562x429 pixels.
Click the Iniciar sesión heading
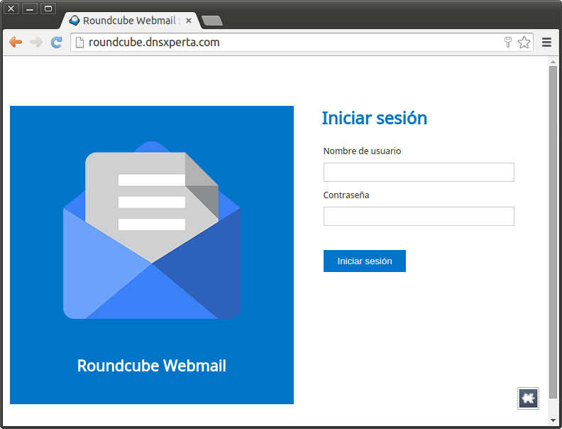click(x=375, y=118)
